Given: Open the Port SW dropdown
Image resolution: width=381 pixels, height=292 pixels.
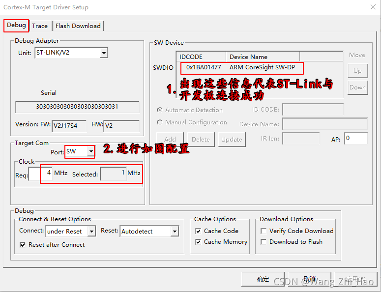Looking at the screenshot, I should [x=91, y=151].
